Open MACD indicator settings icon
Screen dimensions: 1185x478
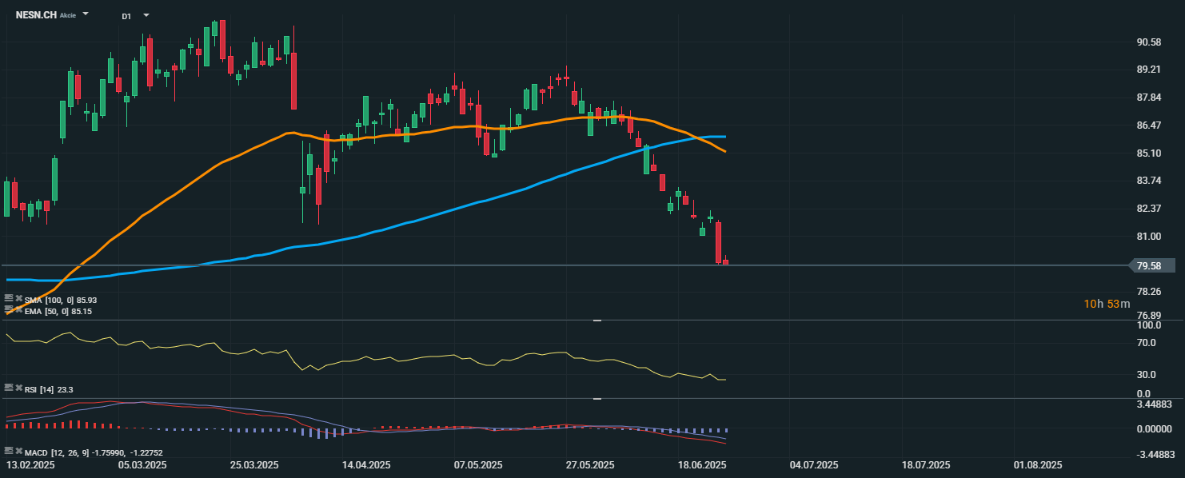(9, 451)
